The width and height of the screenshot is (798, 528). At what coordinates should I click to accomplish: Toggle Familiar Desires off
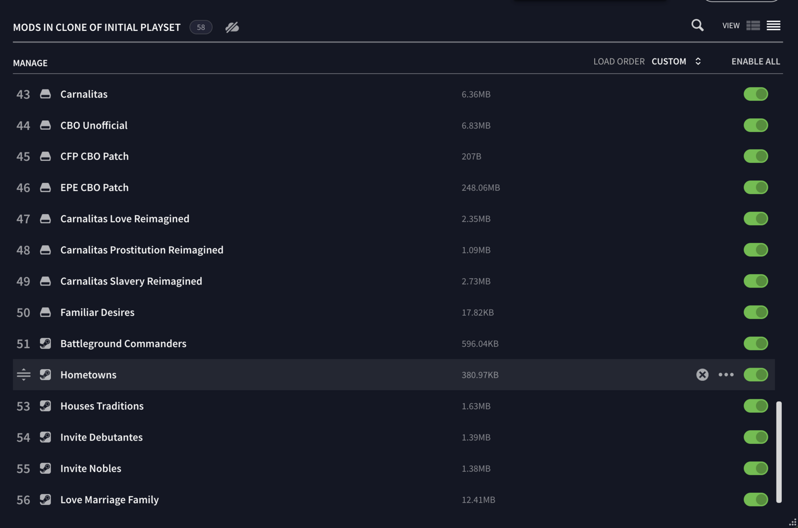coord(756,312)
